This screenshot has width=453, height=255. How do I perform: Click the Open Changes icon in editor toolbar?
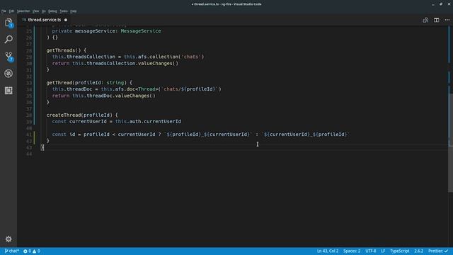pos(425,20)
